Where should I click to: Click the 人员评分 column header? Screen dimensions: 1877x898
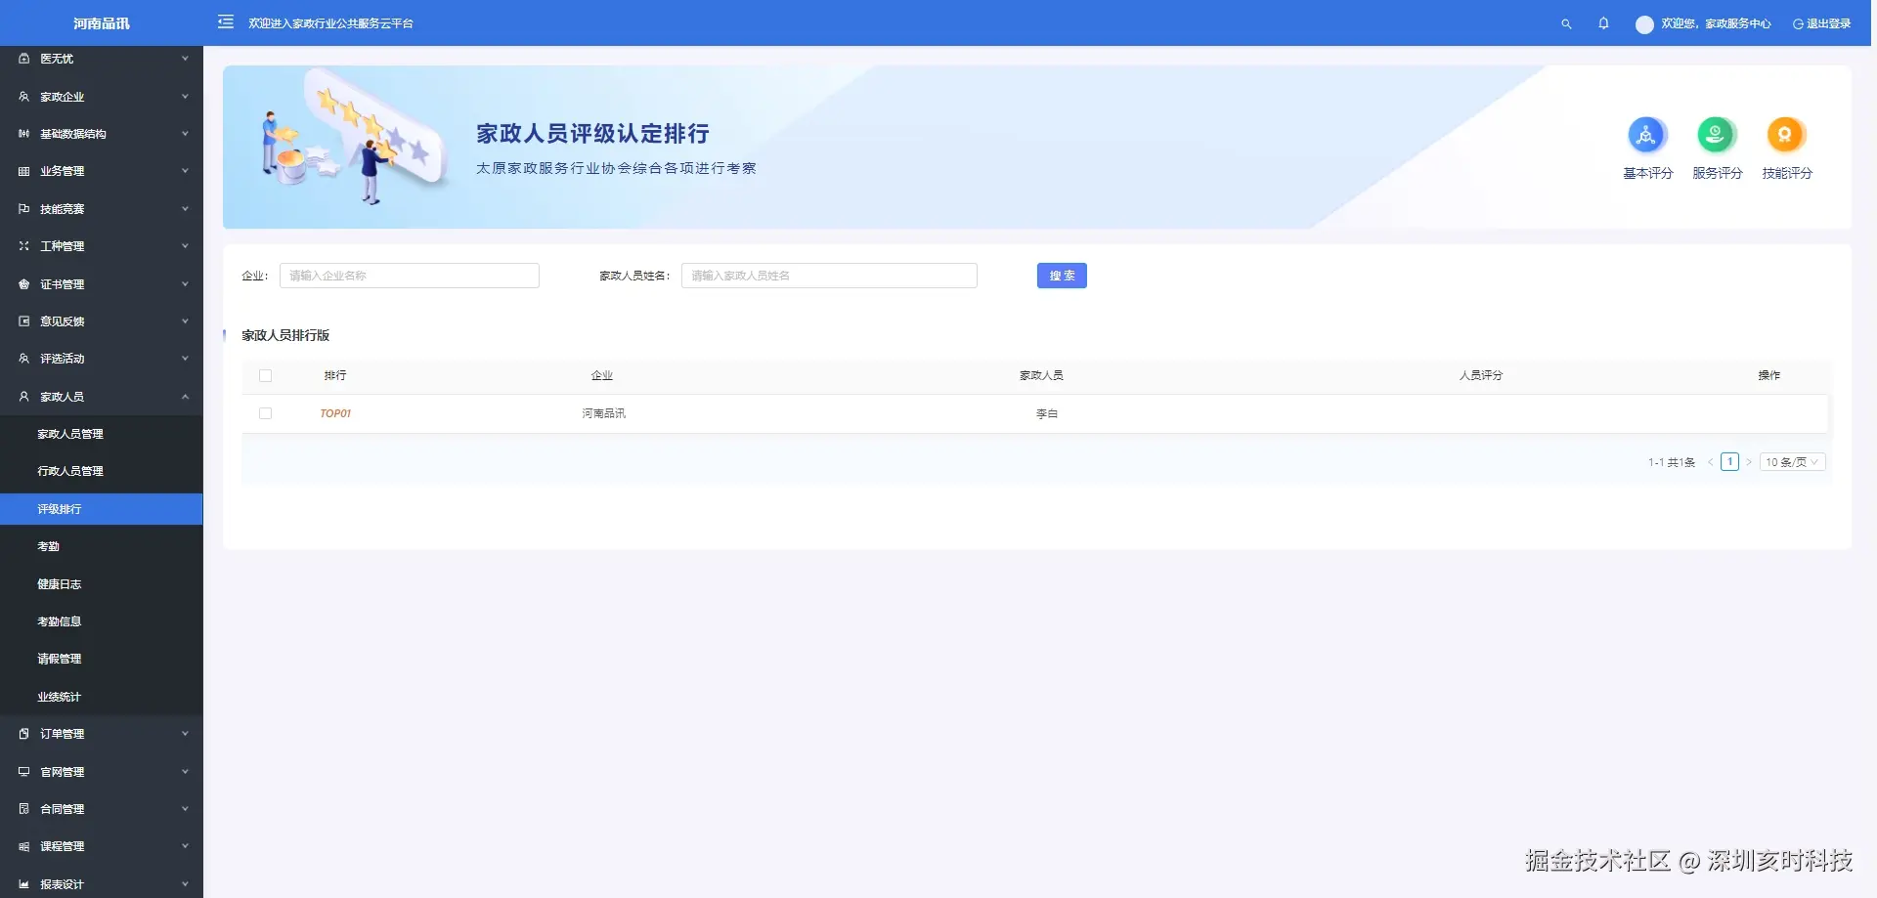click(x=1481, y=375)
